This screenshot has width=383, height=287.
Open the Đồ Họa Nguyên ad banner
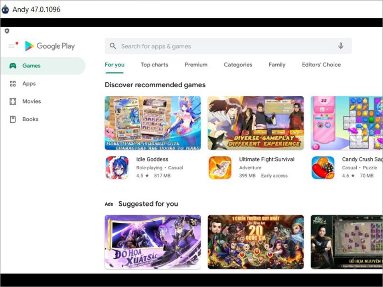coord(347,242)
